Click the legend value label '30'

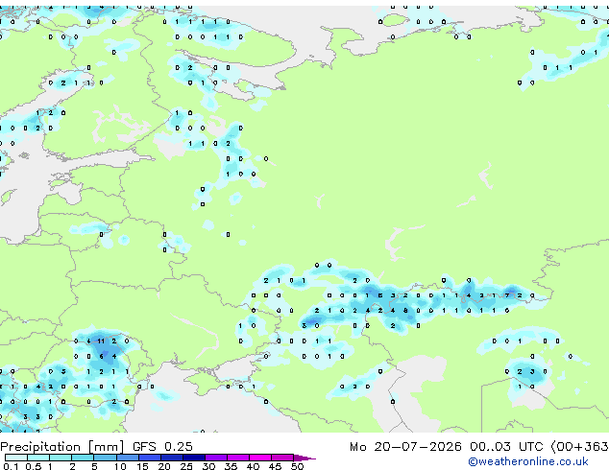coord(208,466)
